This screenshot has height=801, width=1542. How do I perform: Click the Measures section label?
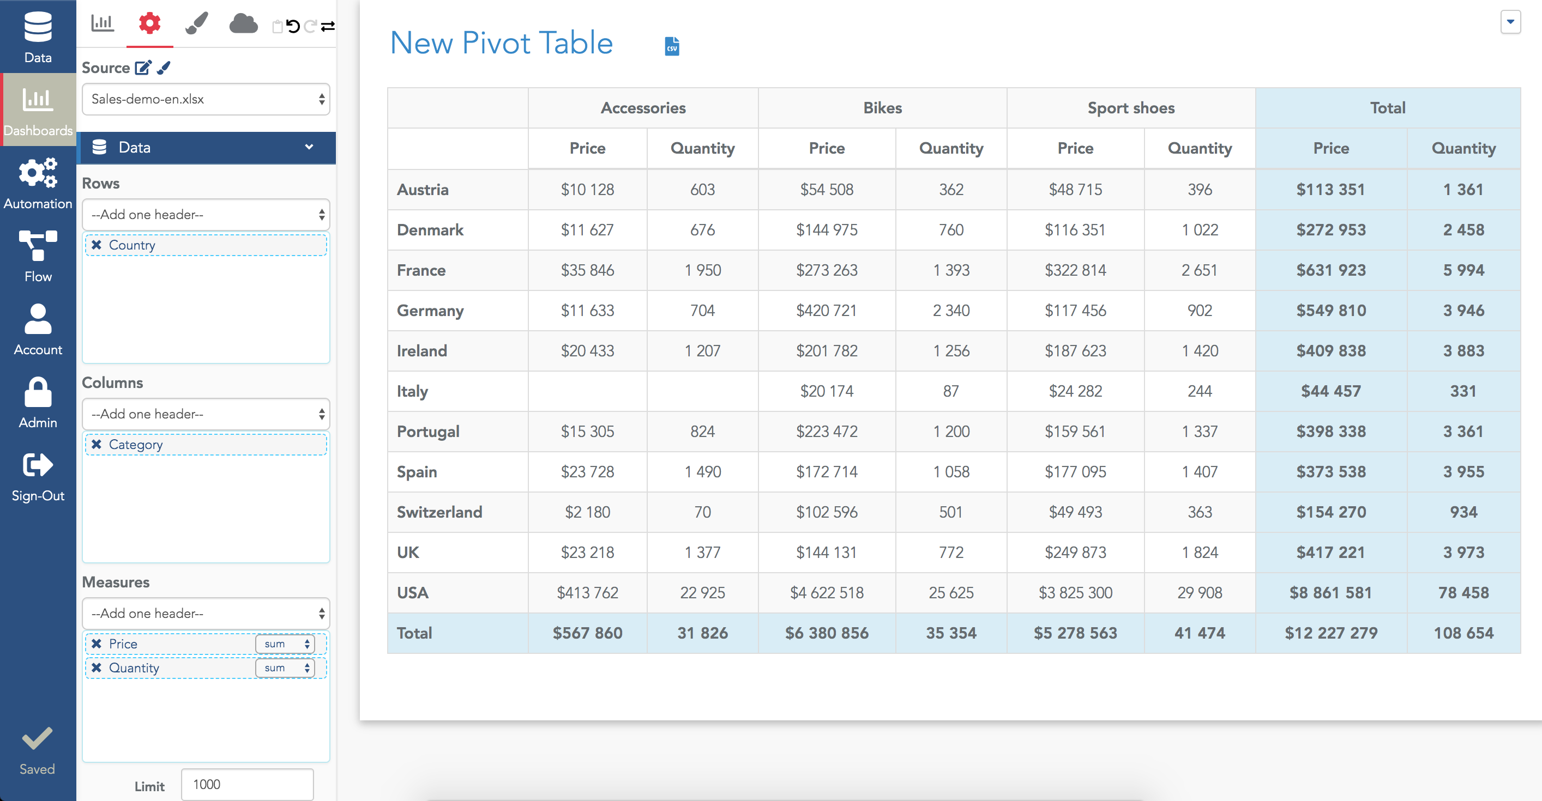[116, 582]
